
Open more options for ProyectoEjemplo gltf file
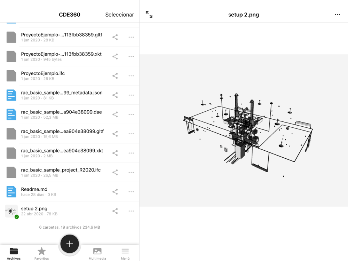[x=131, y=37]
